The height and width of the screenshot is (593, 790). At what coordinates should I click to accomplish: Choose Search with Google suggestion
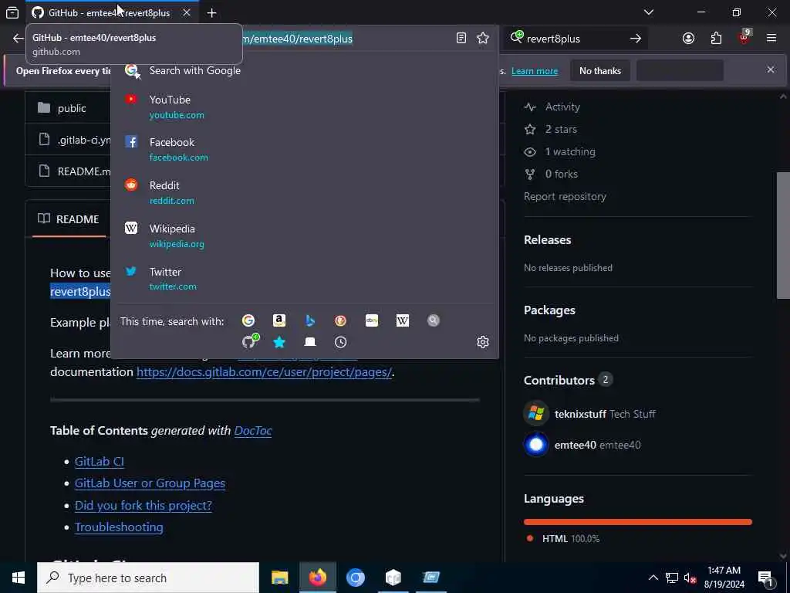click(304, 70)
